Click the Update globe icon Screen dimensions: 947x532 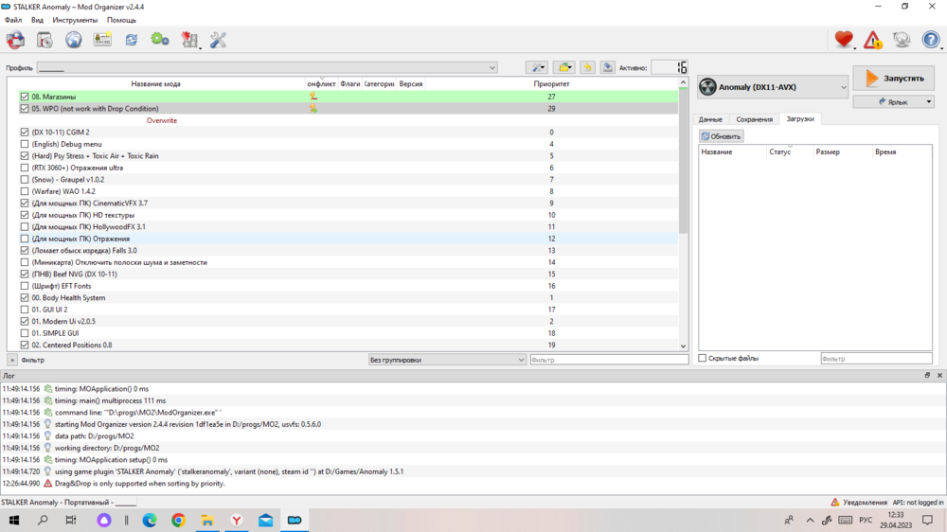pyautogui.click(x=902, y=40)
